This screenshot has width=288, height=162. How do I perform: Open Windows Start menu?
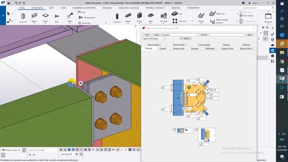(282, 4)
